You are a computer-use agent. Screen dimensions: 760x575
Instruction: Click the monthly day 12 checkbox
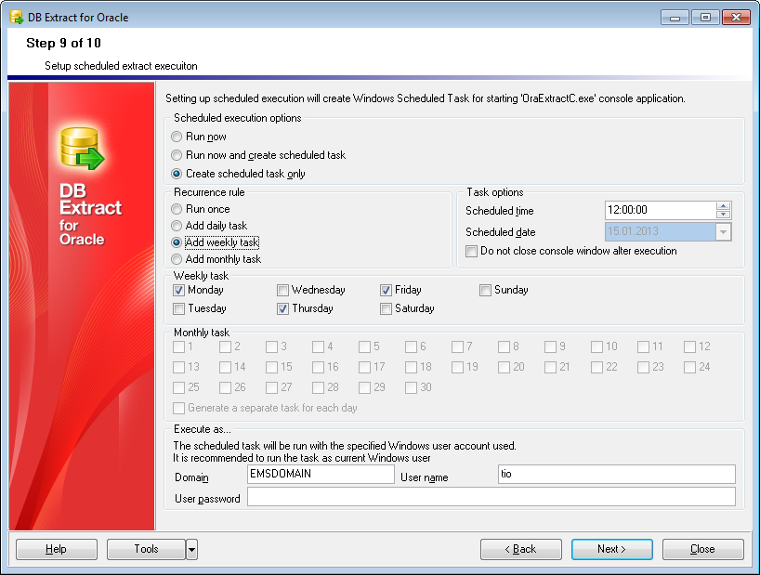(689, 346)
